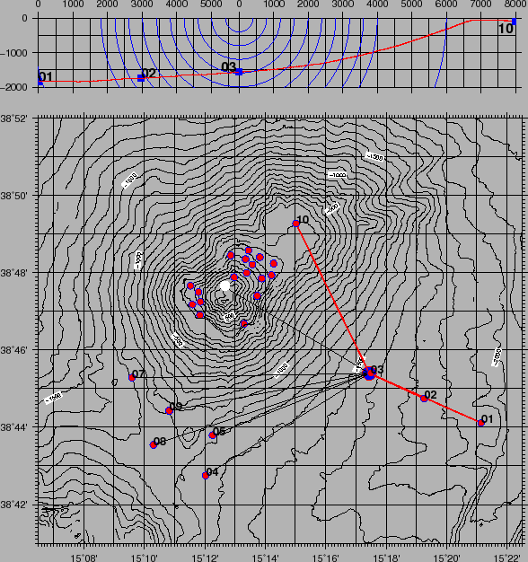Click blue square 01 in the profile plot

[x=40, y=83]
